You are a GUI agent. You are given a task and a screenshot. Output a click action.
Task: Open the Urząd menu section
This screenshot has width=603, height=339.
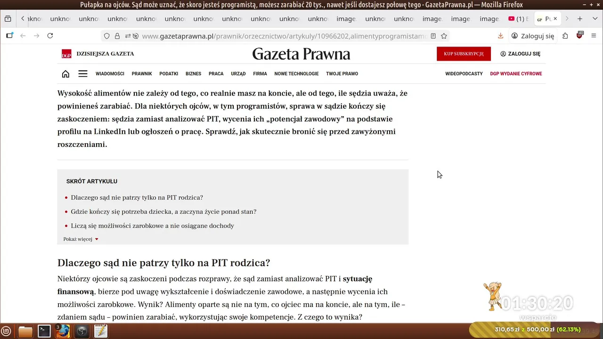click(238, 74)
